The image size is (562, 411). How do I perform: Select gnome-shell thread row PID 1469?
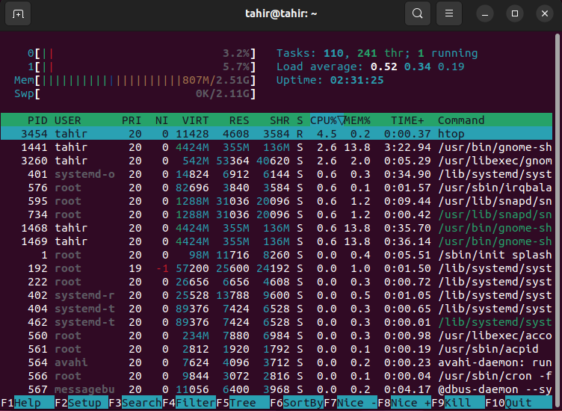(x=277, y=241)
